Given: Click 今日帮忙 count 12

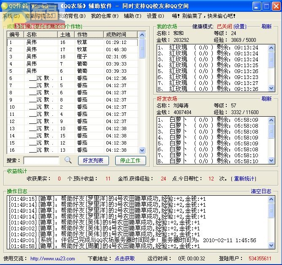Looking at the screenshot, I should (x=211, y=179).
